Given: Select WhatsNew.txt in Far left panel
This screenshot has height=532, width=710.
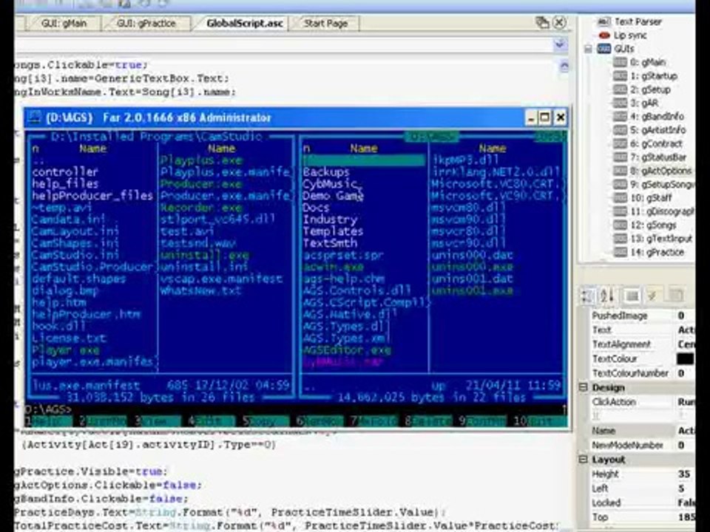Looking at the screenshot, I should point(200,290).
